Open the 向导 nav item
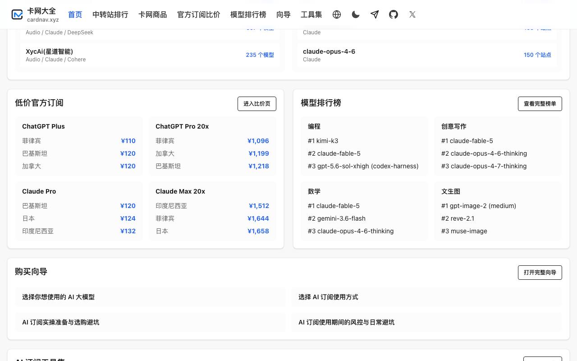The width and height of the screenshot is (577, 361). point(284,14)
